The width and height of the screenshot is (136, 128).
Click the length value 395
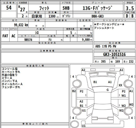pos(103,62)
